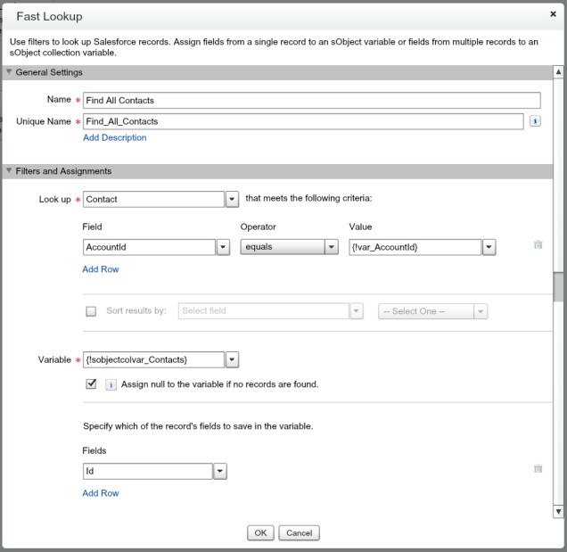The width and height of the screenshot is (567, 552).
Task: Open the sObject collection Variable dropdown
Action: tap(232, 359)
